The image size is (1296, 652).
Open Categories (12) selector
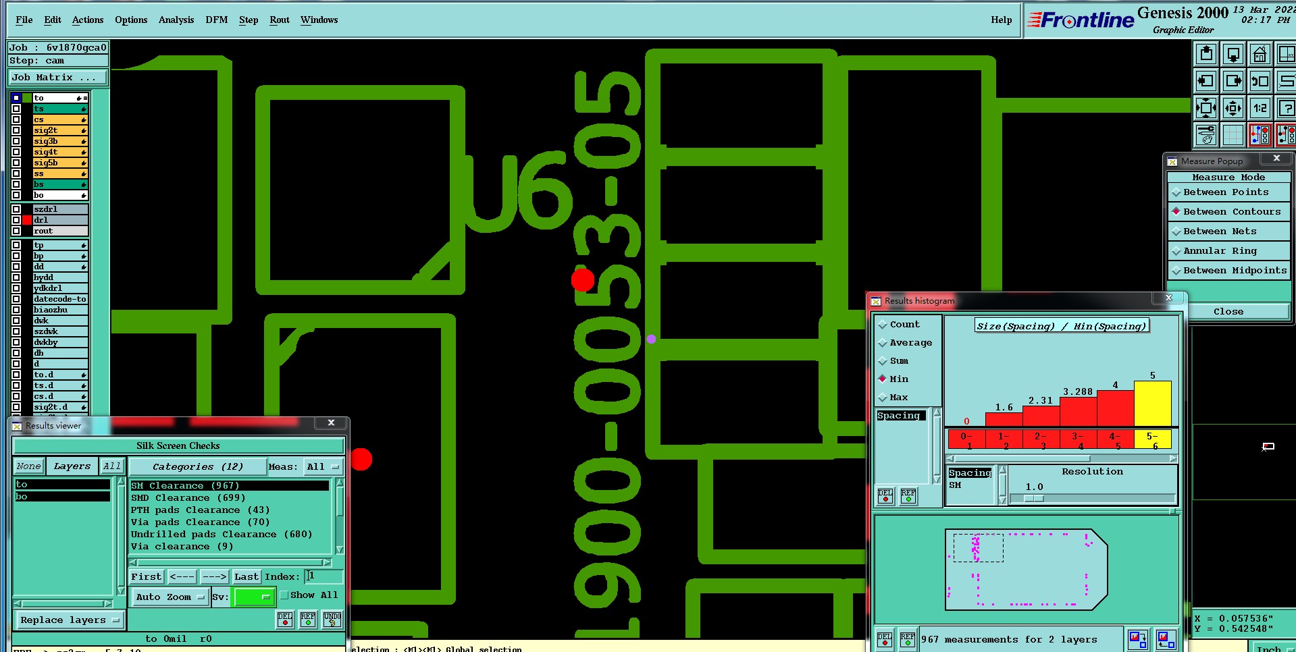click(x=197, y=466)
